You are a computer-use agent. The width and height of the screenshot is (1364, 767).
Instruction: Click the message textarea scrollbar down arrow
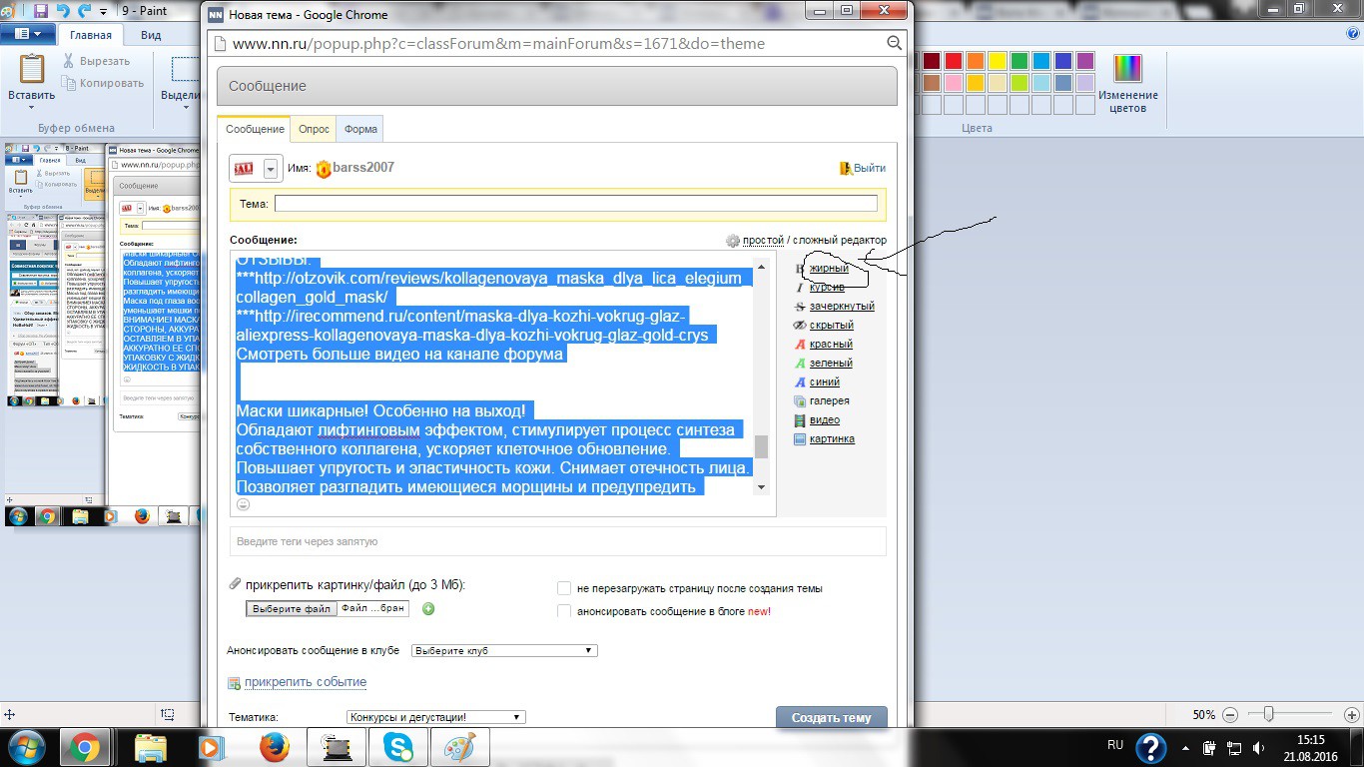(x=762, y=486)
